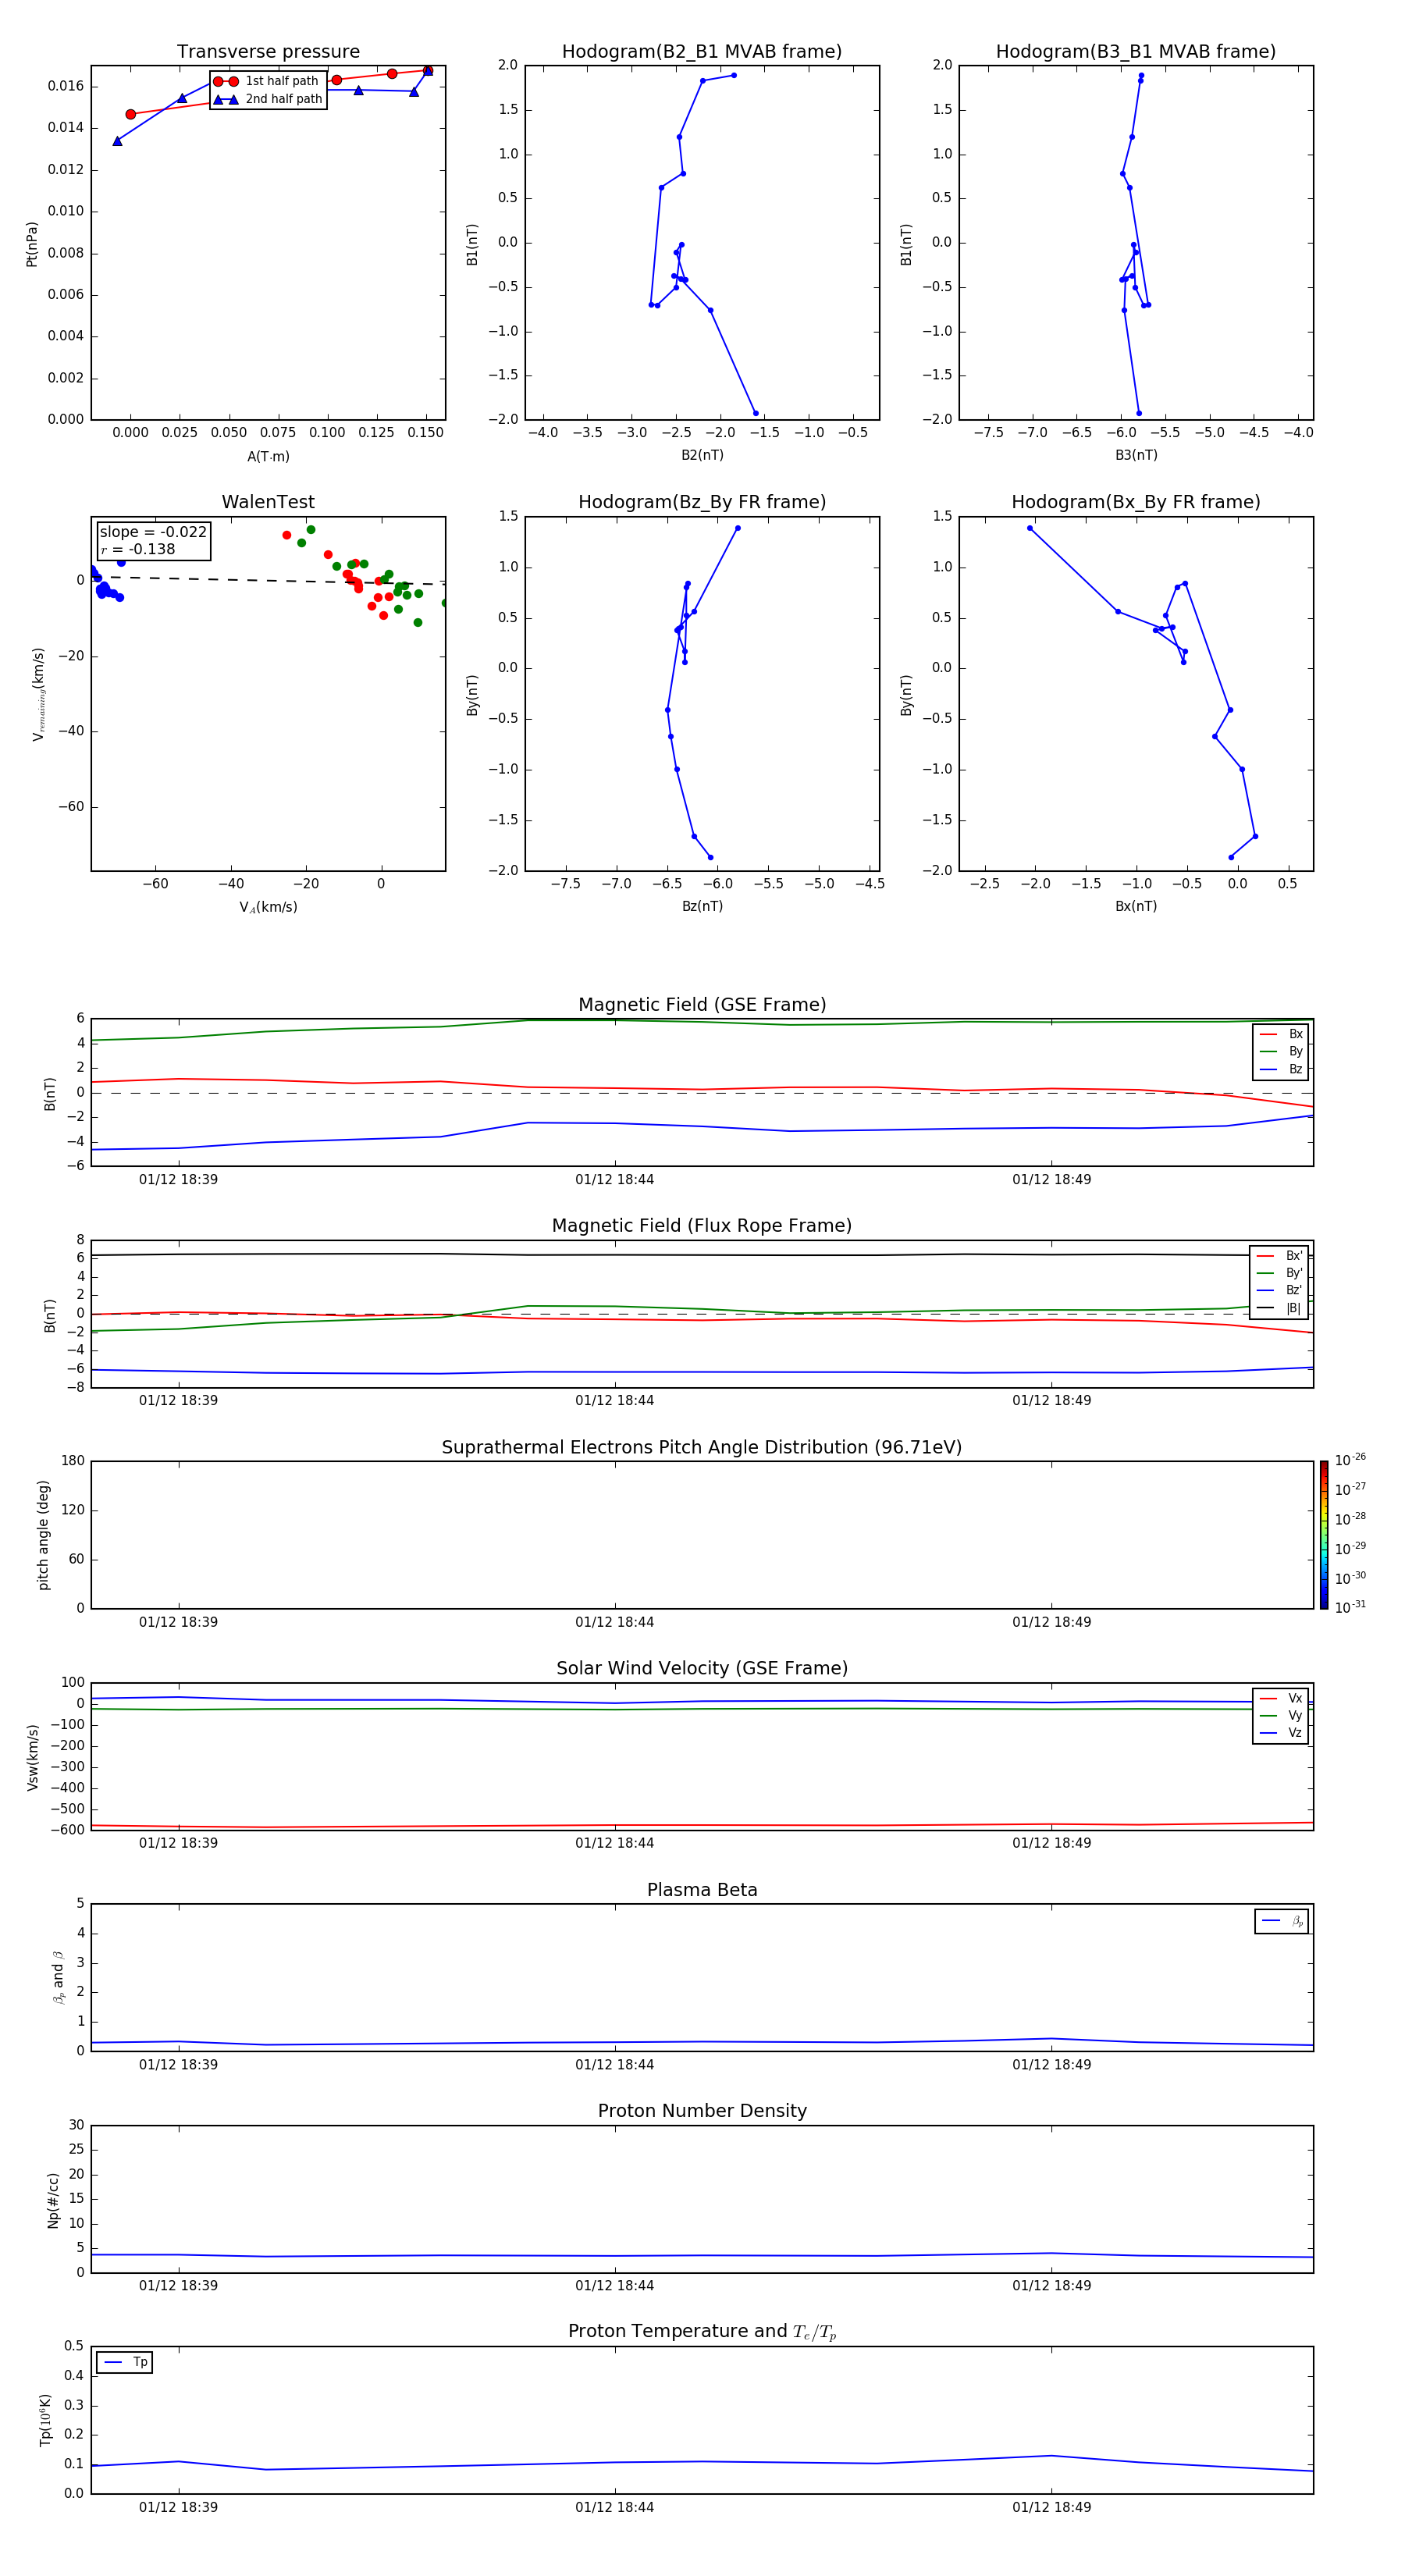Click the "Magnetic Field (Flux Rope Frame)" title
This screenshot has height=2576, width=1405.
702,1226
